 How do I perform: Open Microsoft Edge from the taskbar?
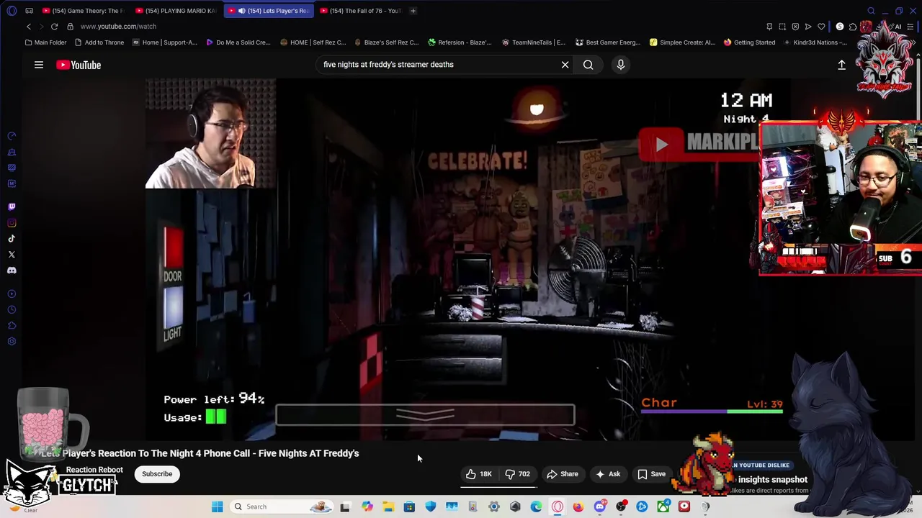536,506
